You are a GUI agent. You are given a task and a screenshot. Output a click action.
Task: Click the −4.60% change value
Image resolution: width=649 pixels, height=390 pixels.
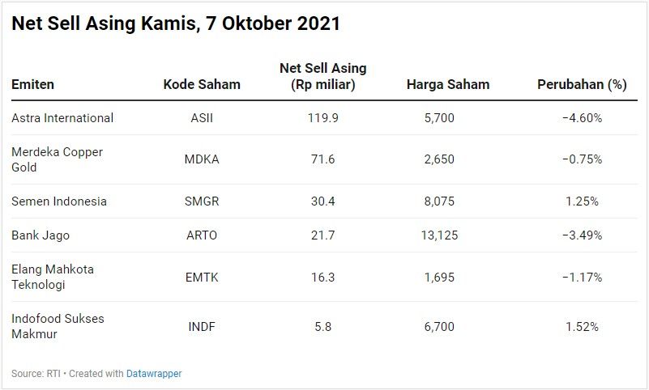[x=582, y=118]
